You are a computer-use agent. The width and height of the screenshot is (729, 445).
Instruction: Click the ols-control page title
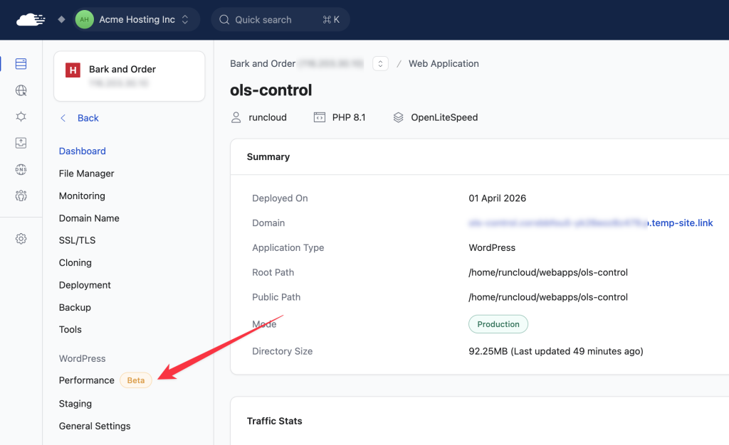271,90
